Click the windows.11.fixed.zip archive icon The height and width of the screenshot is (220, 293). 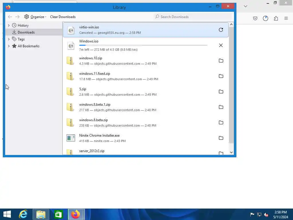(x=70, y=76)
